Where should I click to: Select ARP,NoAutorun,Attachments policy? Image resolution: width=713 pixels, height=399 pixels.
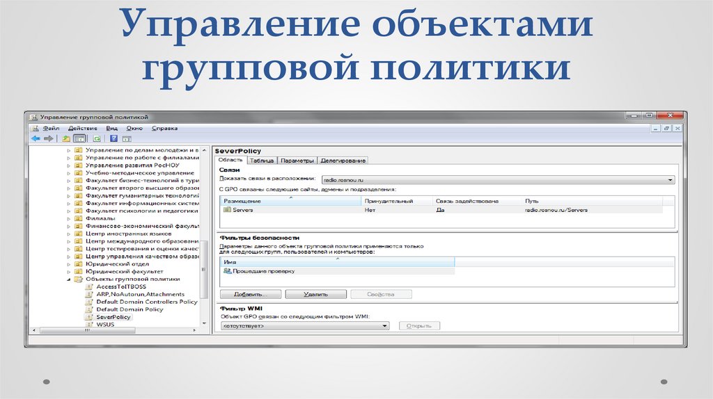tap(141, 294)
